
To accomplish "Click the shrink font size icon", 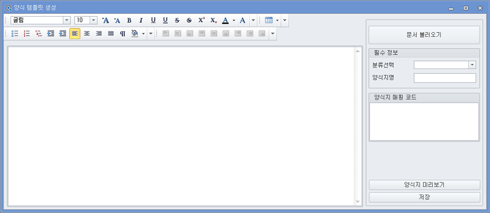I will tap(117, 20).
